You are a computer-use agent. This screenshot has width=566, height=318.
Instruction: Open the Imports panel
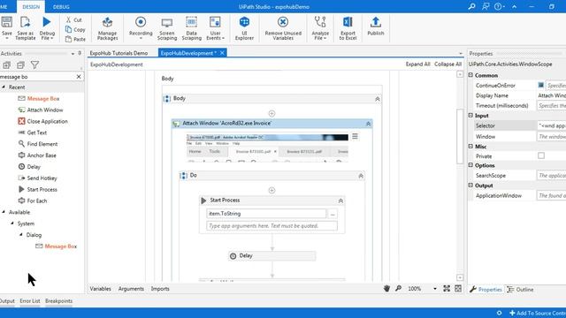click(160, 289)
